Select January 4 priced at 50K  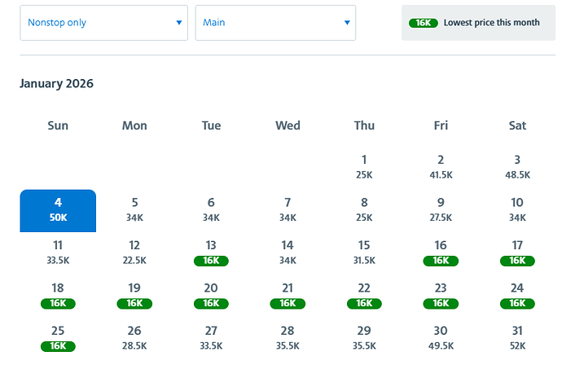(x=58, y=210)
